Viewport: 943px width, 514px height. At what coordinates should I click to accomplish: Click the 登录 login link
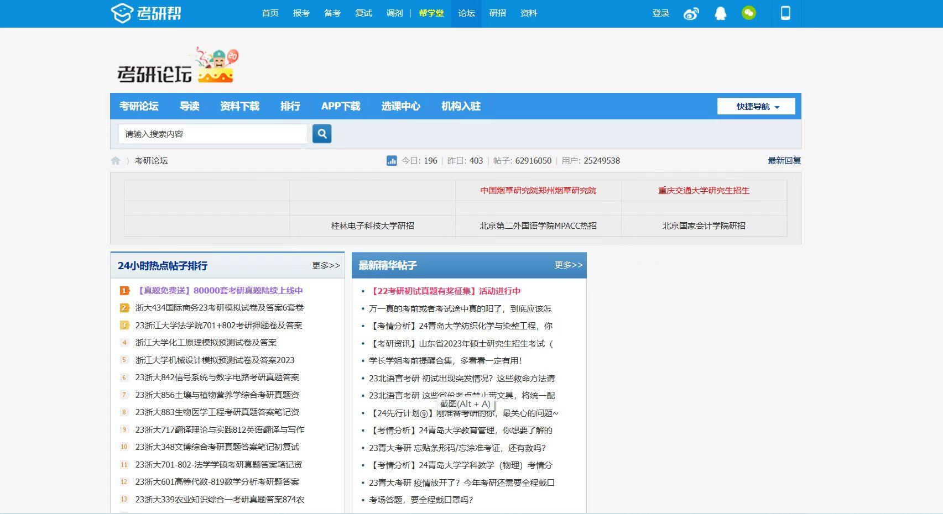[x=661, y=13]
